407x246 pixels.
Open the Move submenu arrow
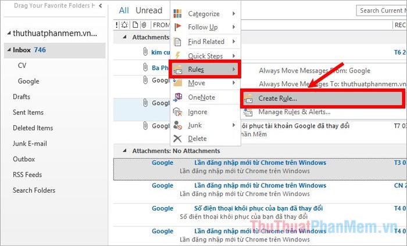click(234, 82)
